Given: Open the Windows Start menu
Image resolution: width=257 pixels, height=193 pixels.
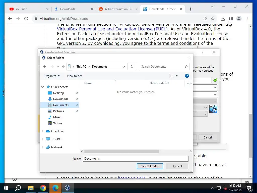Looking at the screenshot, I should point(6,188).
